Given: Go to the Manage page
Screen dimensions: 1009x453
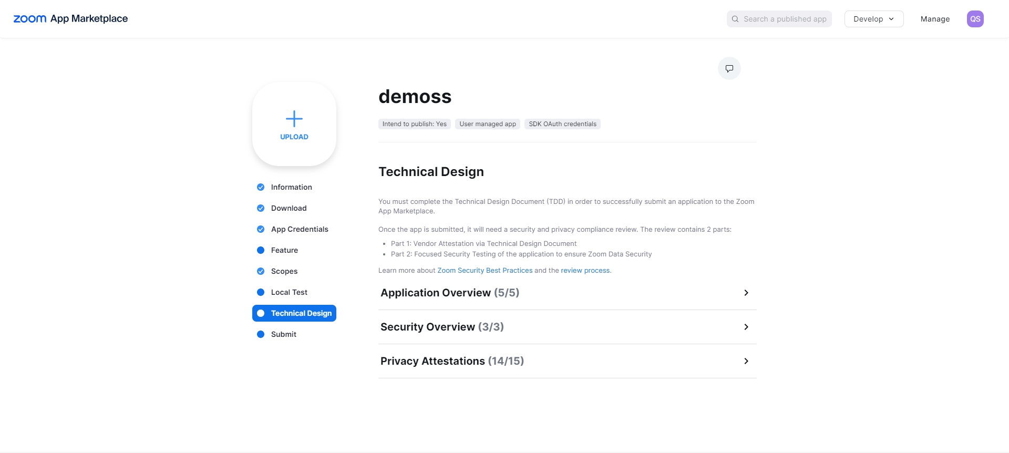Looking at the screenshot, I should coord(935,19).
